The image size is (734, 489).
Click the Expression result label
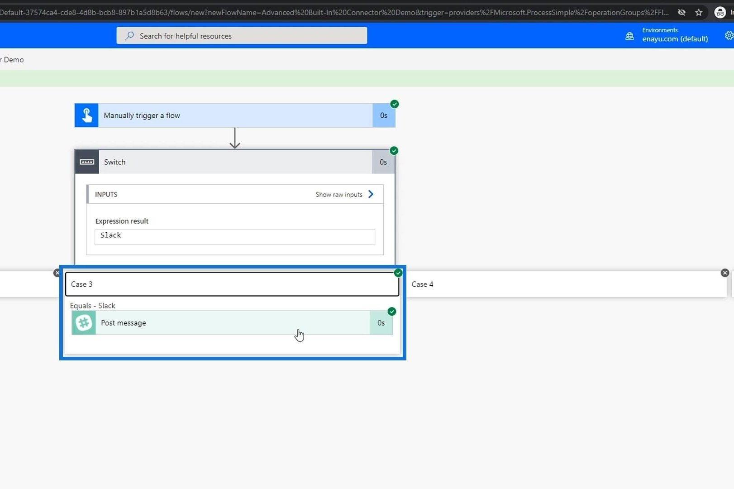point(122,221)
